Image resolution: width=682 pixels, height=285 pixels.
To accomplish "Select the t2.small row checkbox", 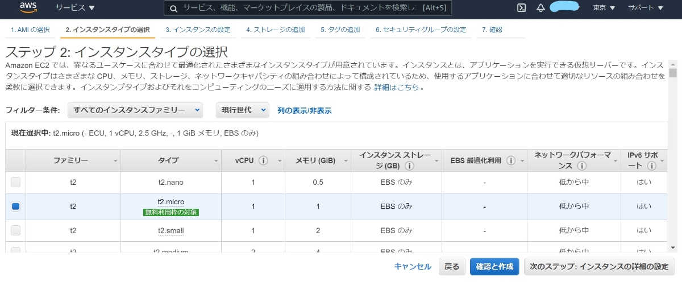I will [x=16, y=230].
